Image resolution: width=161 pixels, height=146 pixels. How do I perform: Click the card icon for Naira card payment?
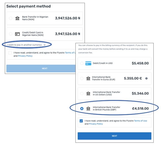click(18, 34)
